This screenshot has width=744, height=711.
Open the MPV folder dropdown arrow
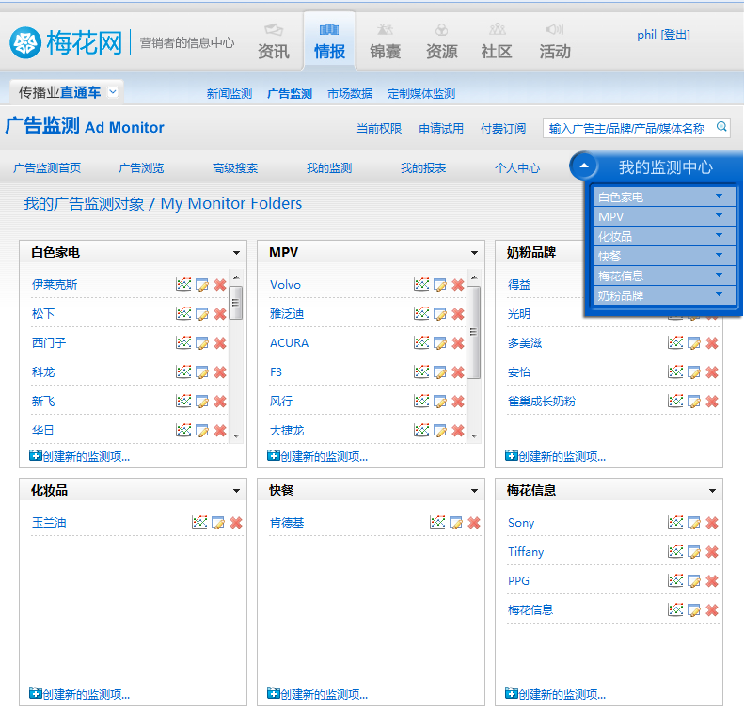(474, 253)
